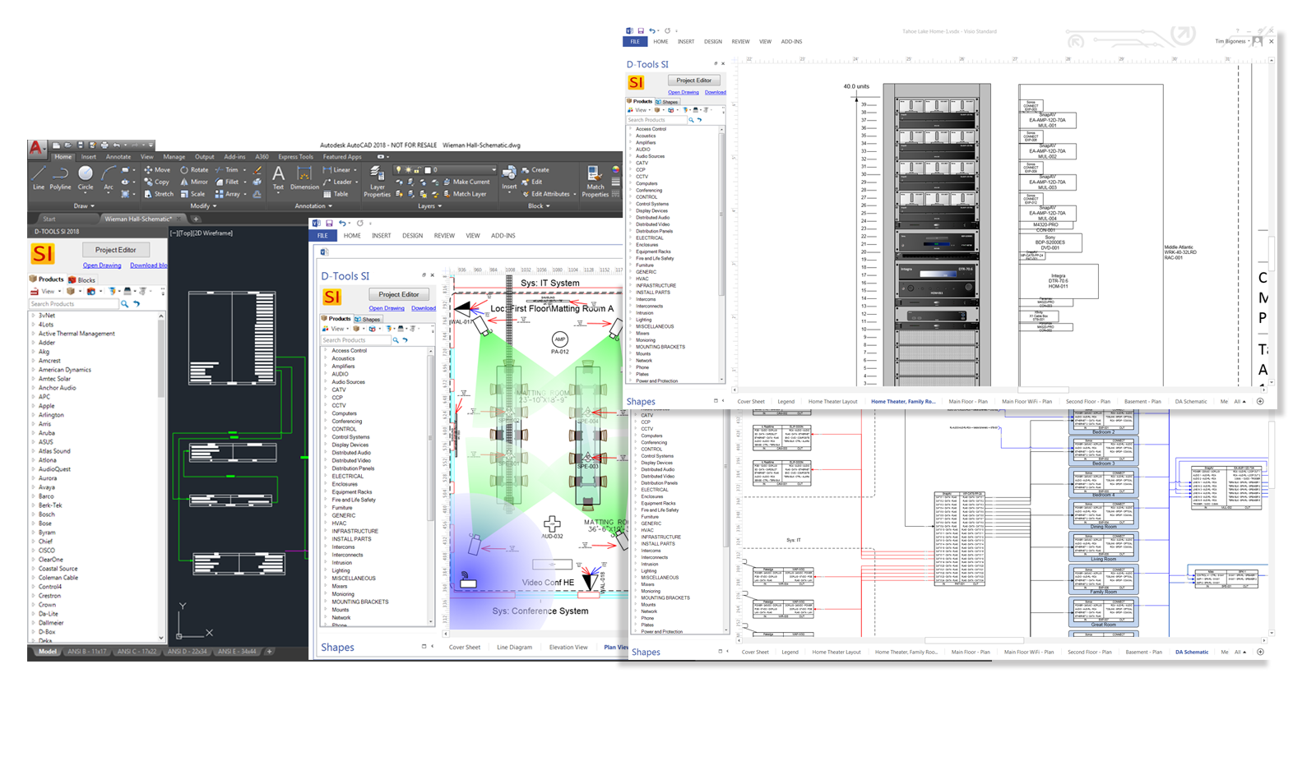Viewport: 1316px width, 761px height.
Task: Open the DA Schematic page tab in Visio
Action: (1191, 652)
